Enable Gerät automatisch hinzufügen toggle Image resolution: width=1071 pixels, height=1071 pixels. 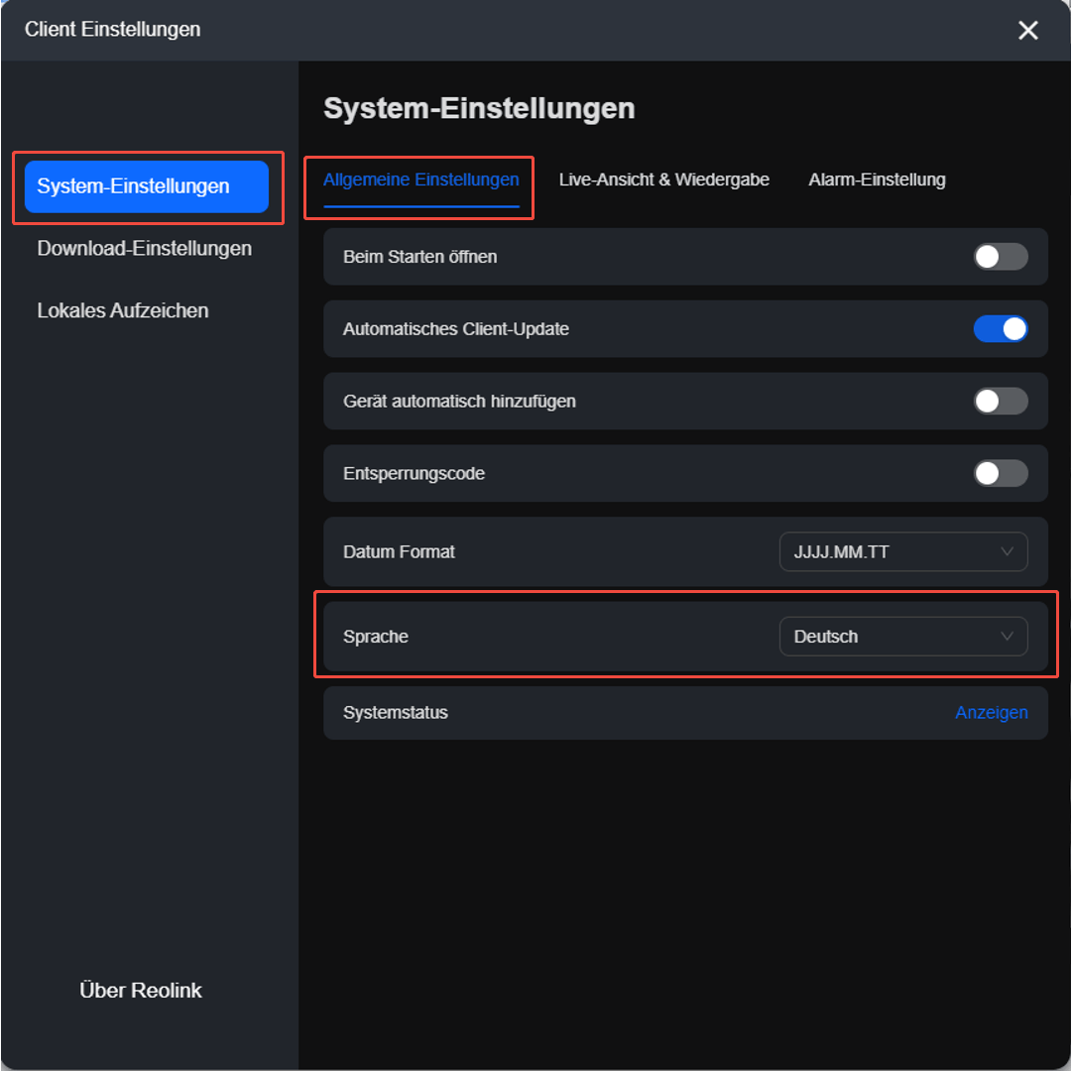click(x=1001, y=402)
